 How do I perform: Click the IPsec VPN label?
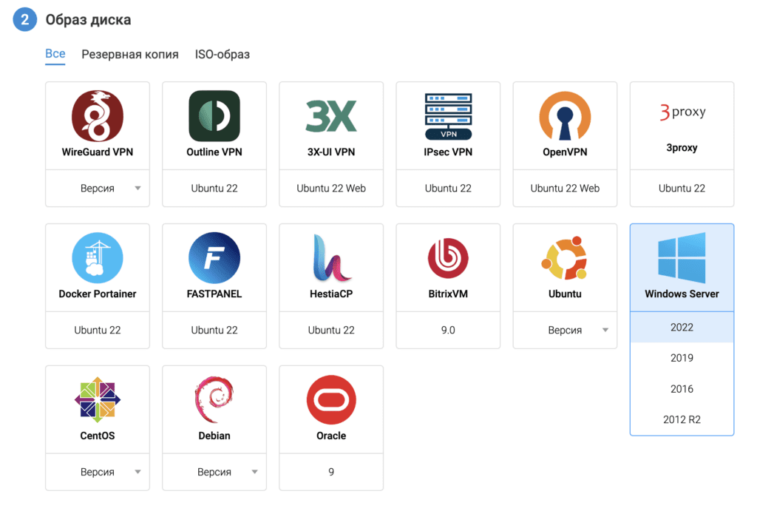(x=448, y=152)
